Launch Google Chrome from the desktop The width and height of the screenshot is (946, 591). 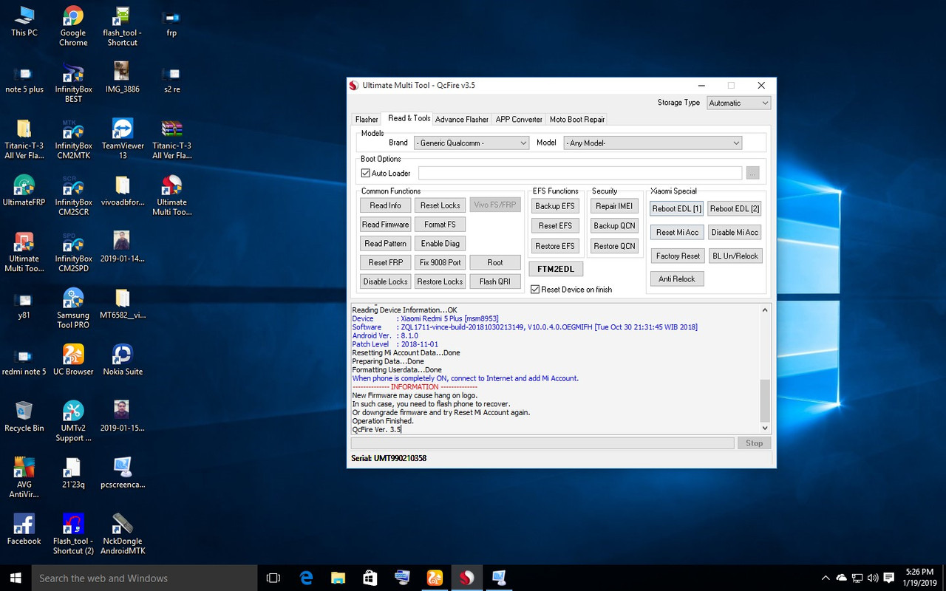click(x=73, y=26)
